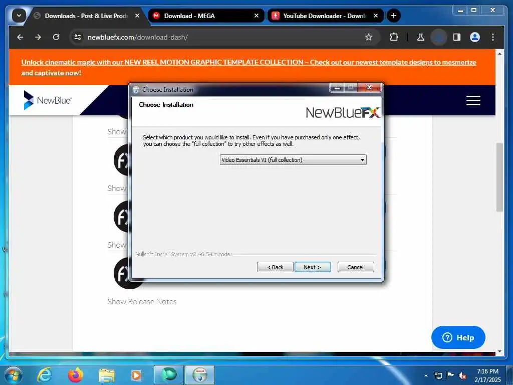View site information icon in address bar
The image size is (513, 385).
tap(78, 37)
